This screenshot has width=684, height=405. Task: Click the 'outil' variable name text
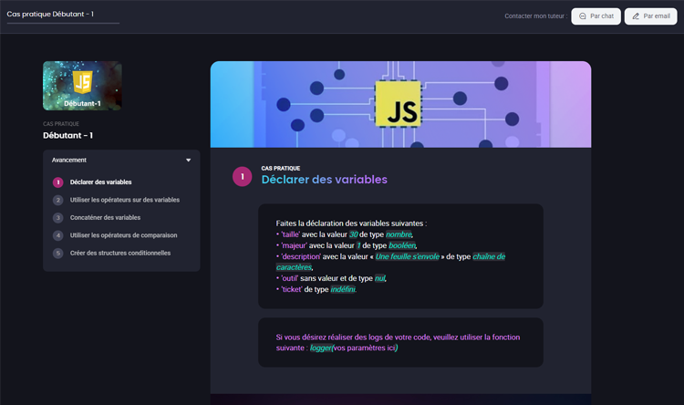(290, 278)
